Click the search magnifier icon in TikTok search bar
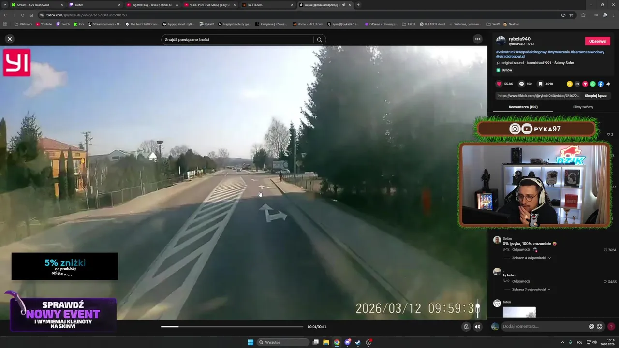The height and width of the screenshot is (348, 619). tap(319, 40)
